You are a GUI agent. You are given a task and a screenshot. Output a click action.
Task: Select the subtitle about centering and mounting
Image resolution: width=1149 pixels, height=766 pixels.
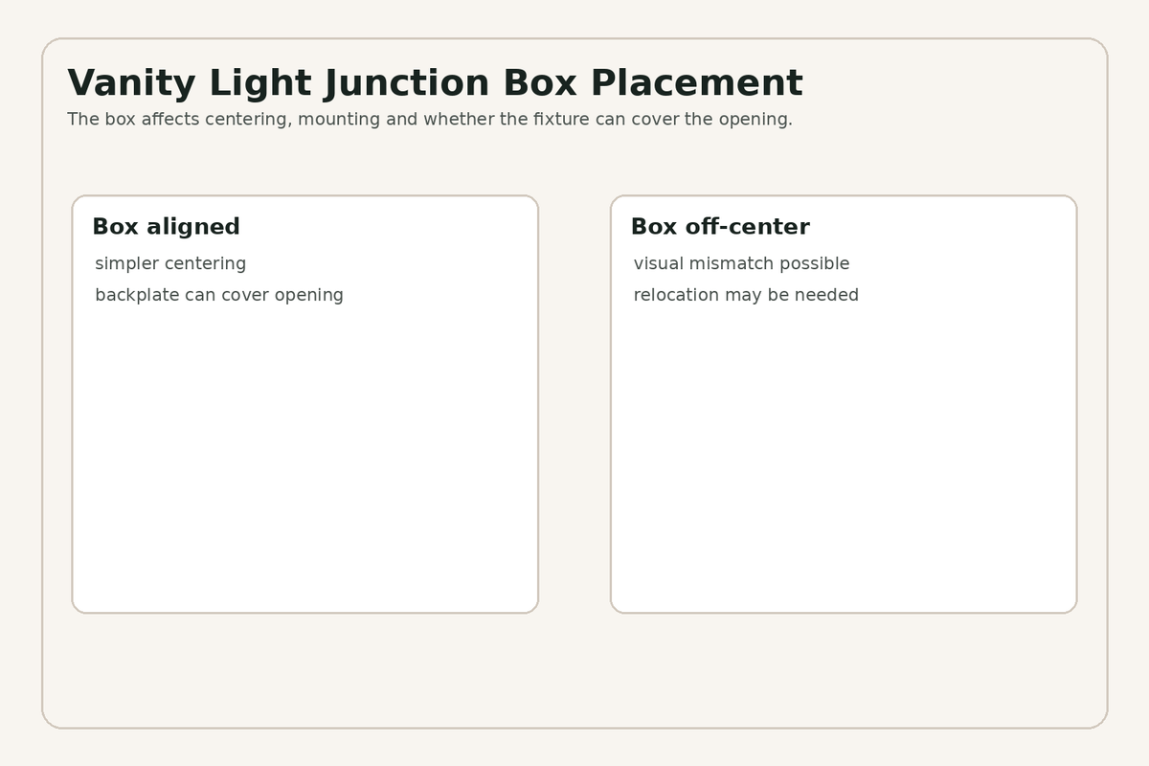click(x=430, y=120)
